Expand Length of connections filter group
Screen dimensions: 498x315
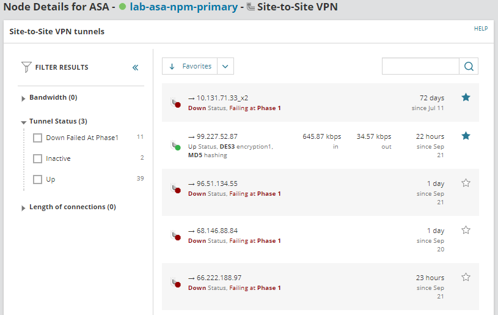click(23, 207)
